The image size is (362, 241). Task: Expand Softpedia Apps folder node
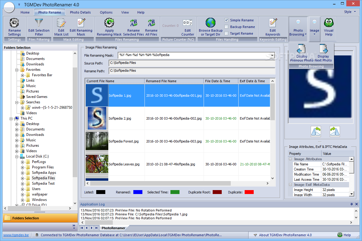point(23,173)
